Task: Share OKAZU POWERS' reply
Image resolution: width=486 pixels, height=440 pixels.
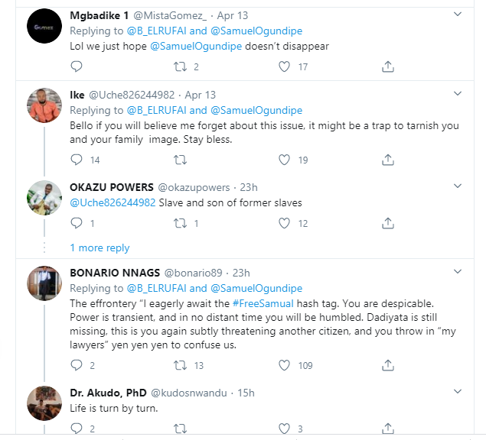Action: tap(388, 223)
